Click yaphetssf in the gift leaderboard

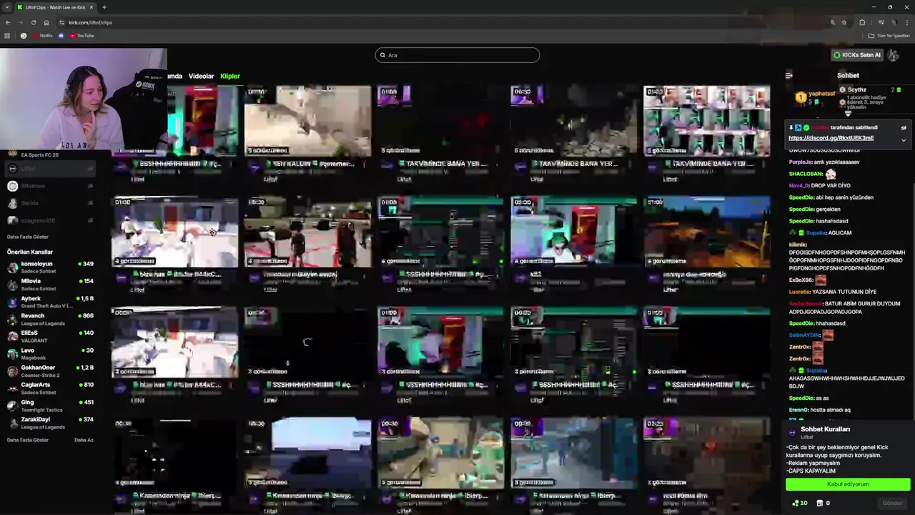click(x=821, y=94)
